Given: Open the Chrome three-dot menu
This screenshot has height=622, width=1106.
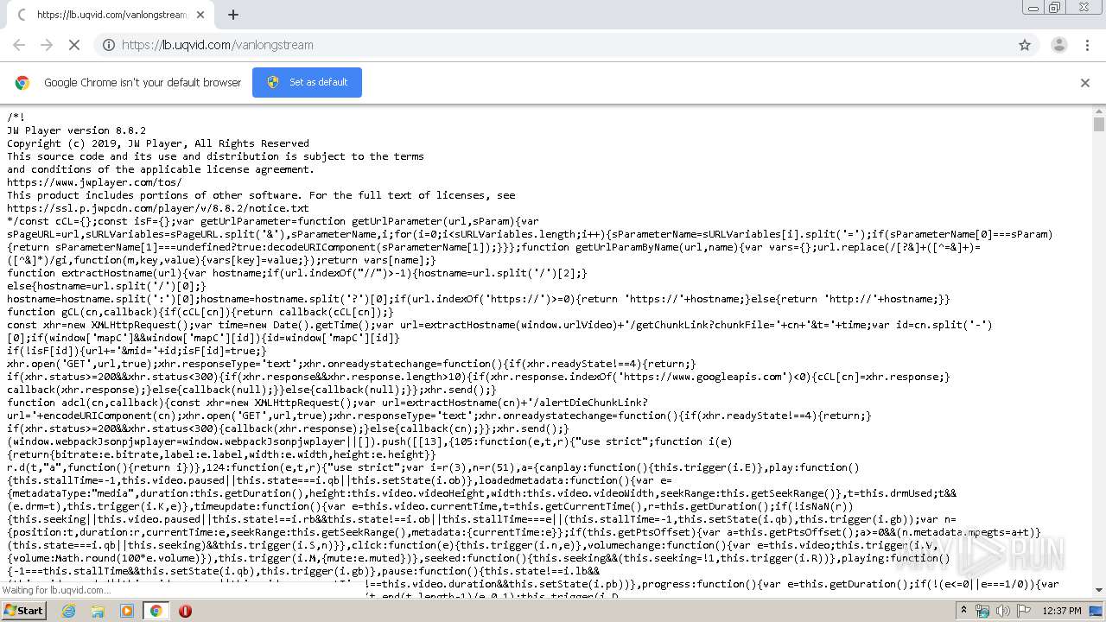Looking at the screenshot, I should 1087,45.
